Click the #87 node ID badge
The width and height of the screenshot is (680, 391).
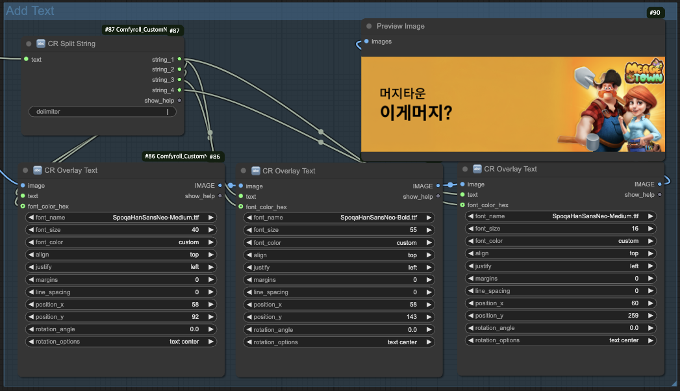(x=174, y=31)
